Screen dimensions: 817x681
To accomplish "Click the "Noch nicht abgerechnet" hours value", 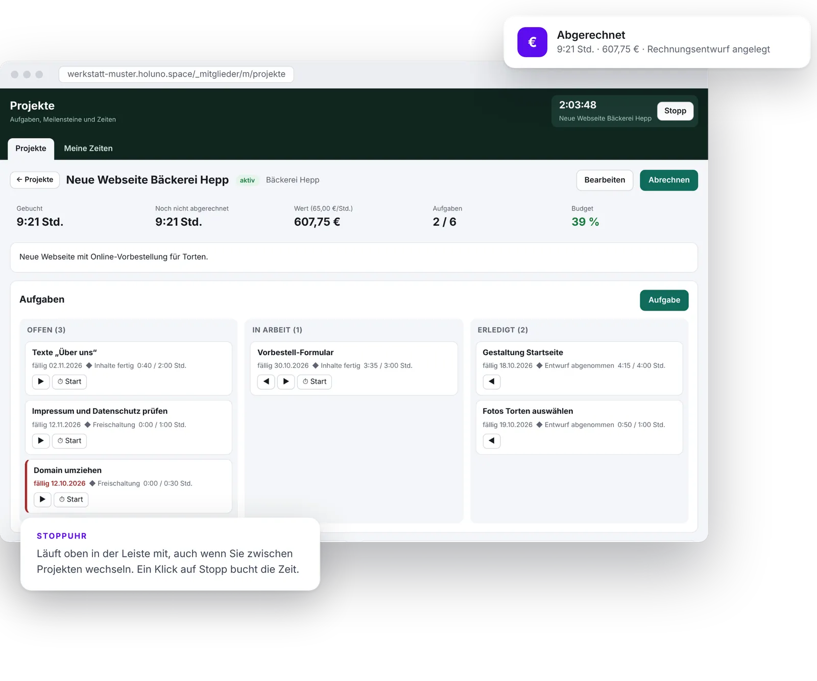I will (x=179, y=222).
